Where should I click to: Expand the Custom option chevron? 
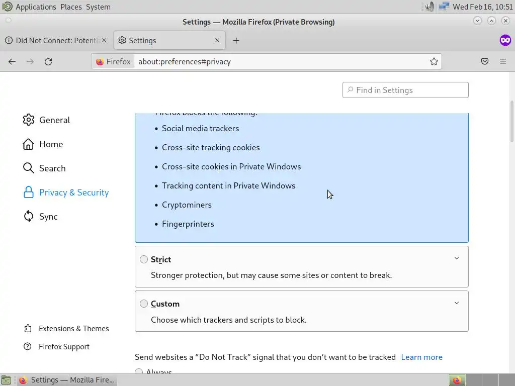pos(457,303)
